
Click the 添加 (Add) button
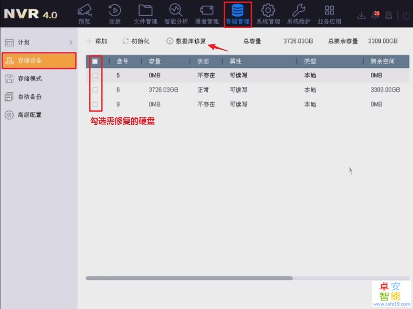coord(96,41)
